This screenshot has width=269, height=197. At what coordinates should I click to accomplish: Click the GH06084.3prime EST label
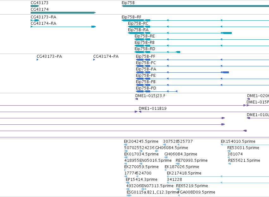tap(181, 154)
